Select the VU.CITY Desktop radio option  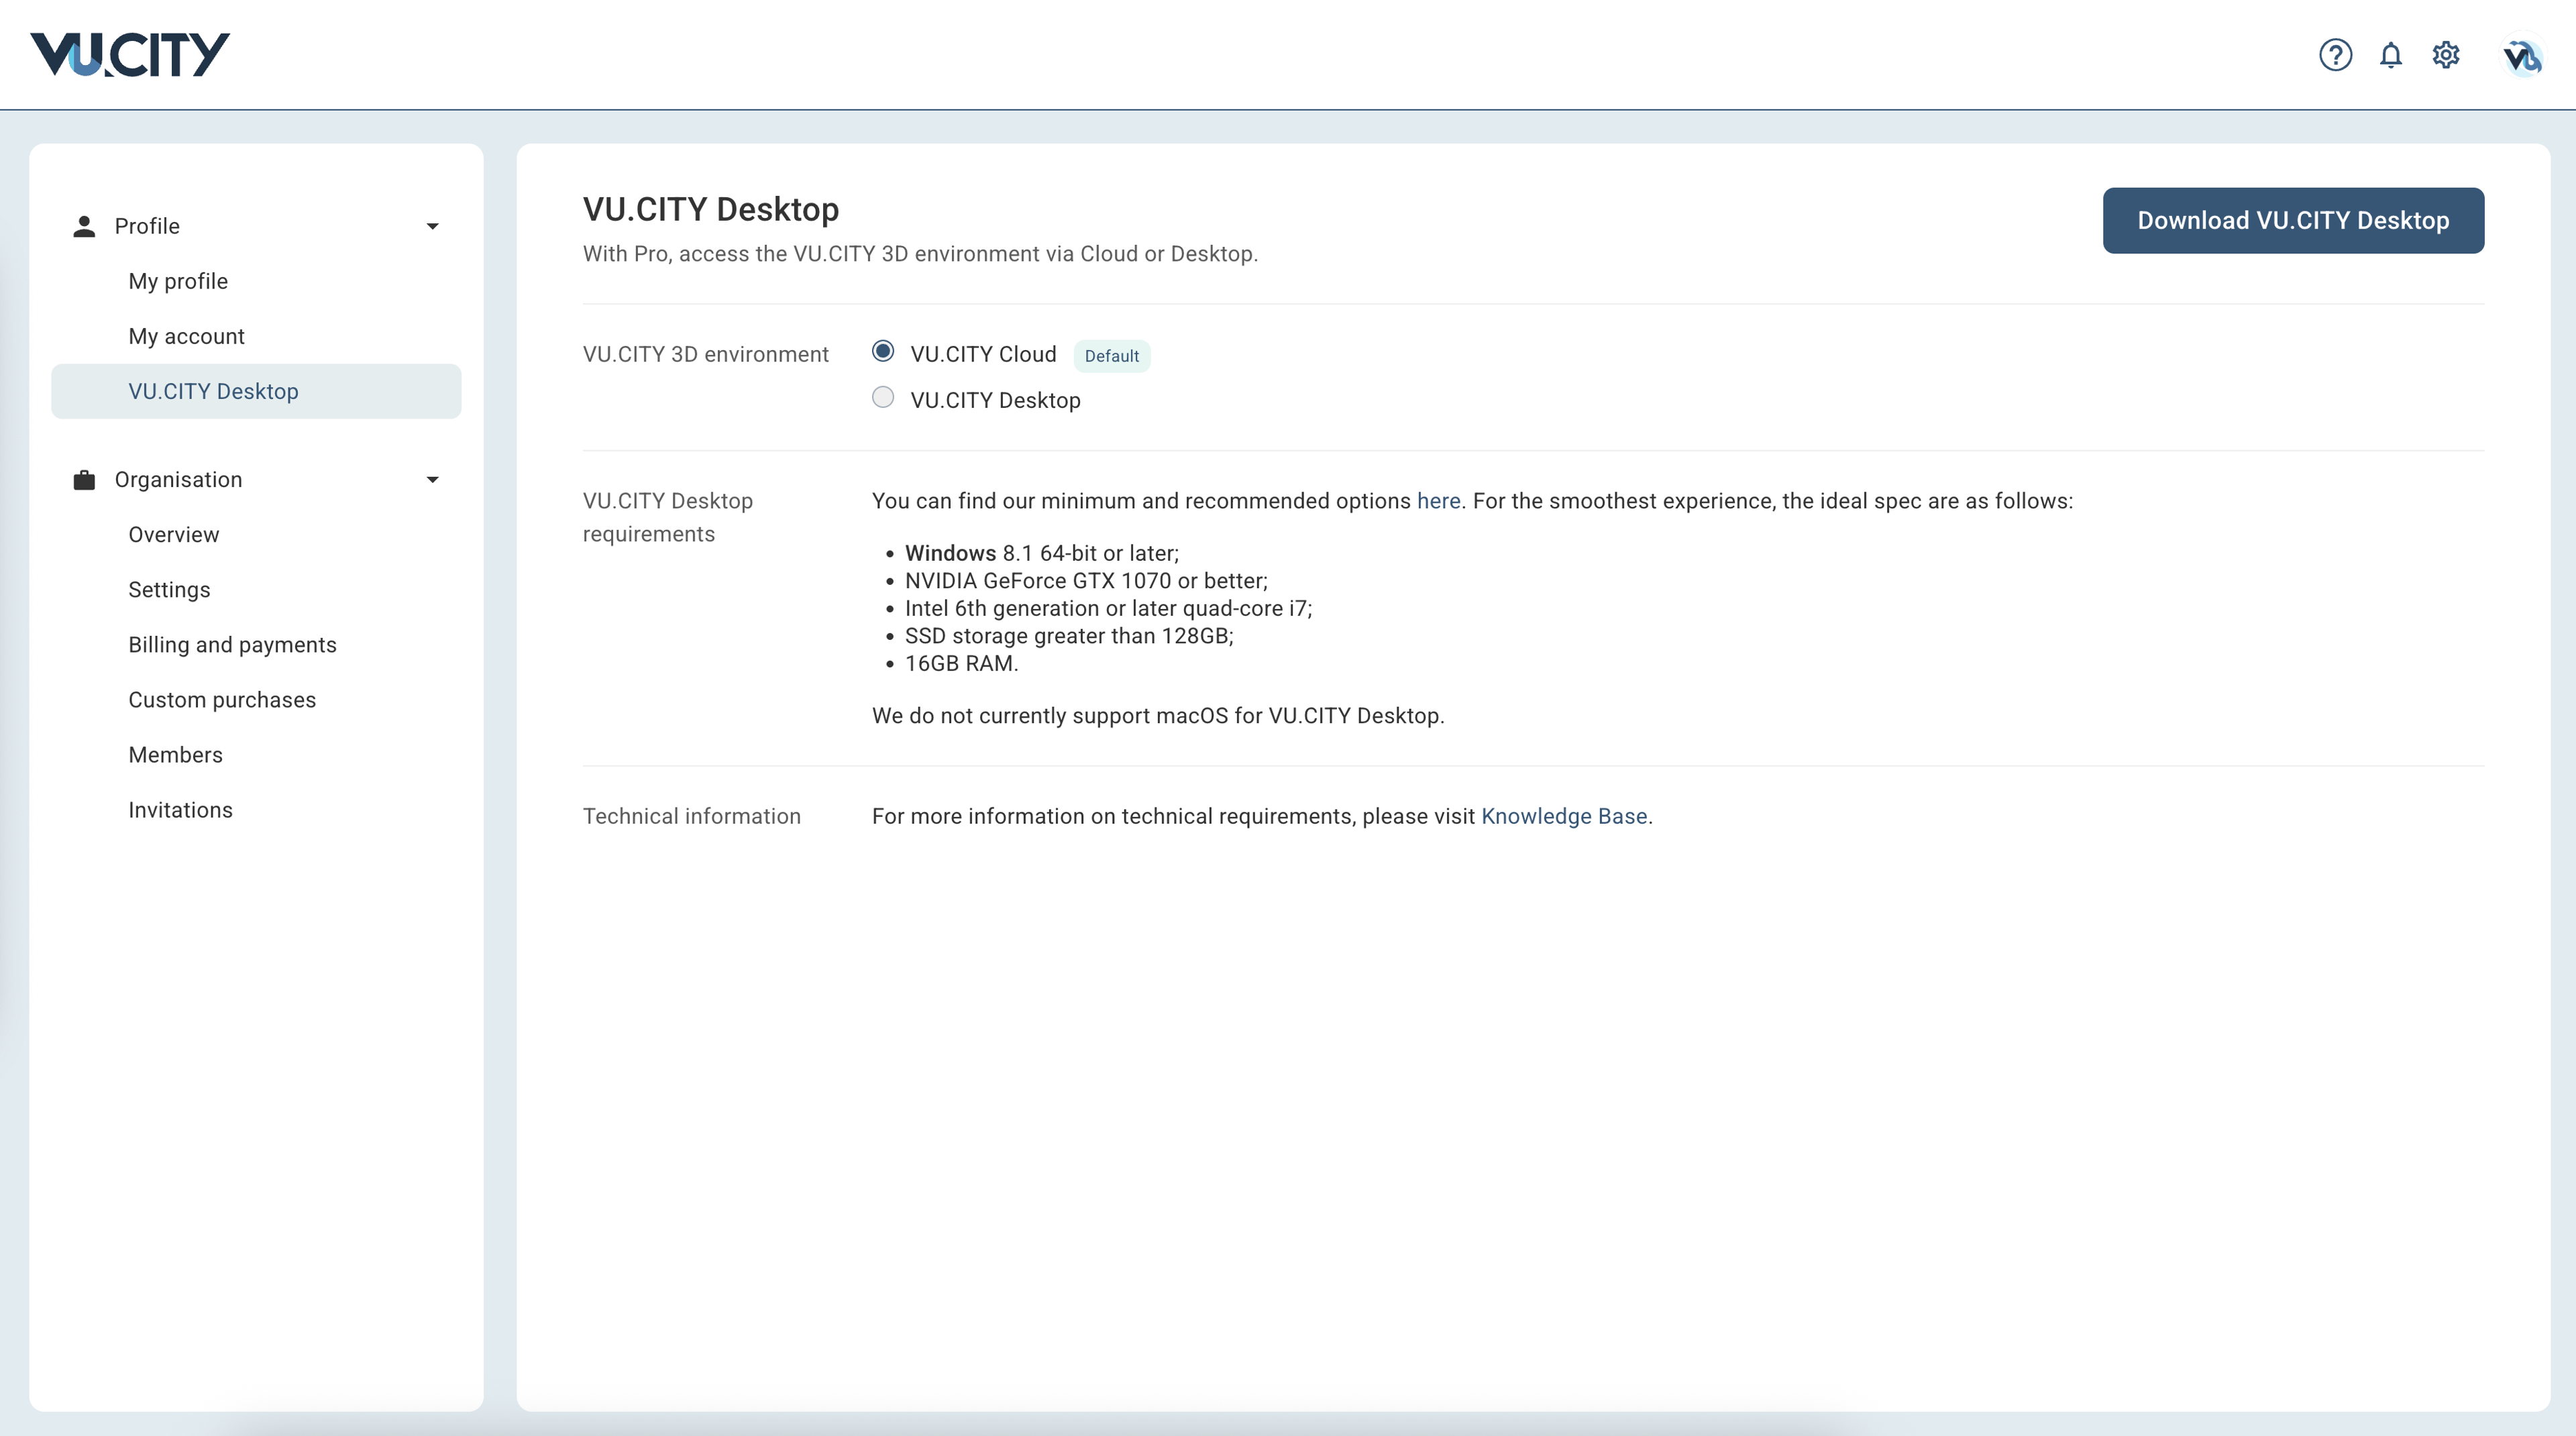[x=883, y=398]
